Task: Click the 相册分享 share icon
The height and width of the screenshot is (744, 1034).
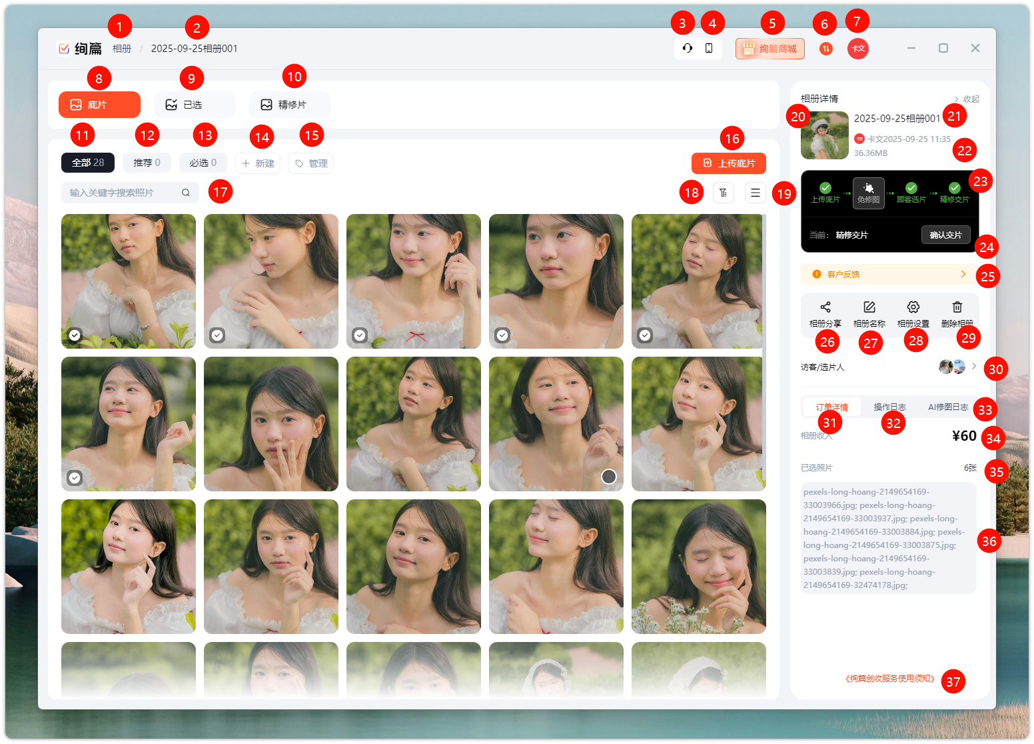Action: 825,307
